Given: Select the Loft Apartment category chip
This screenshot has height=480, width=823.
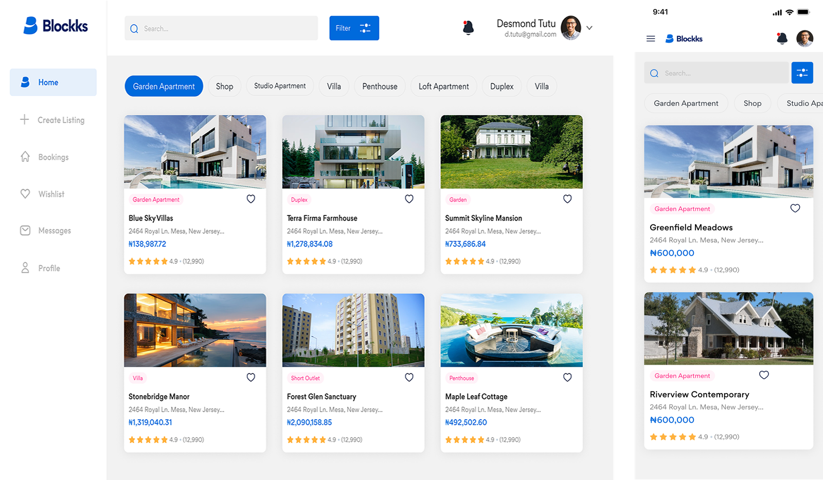Looking at the screenshot, I should 443,86.
